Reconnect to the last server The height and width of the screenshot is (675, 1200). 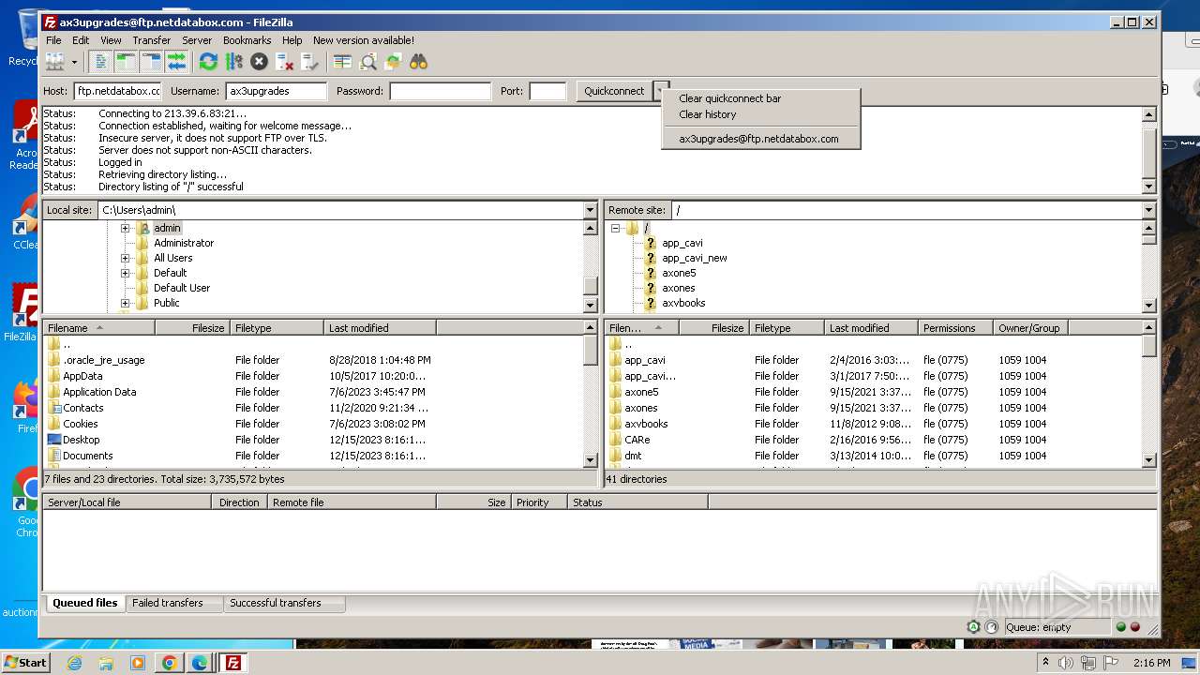click(x=309, y=62)
